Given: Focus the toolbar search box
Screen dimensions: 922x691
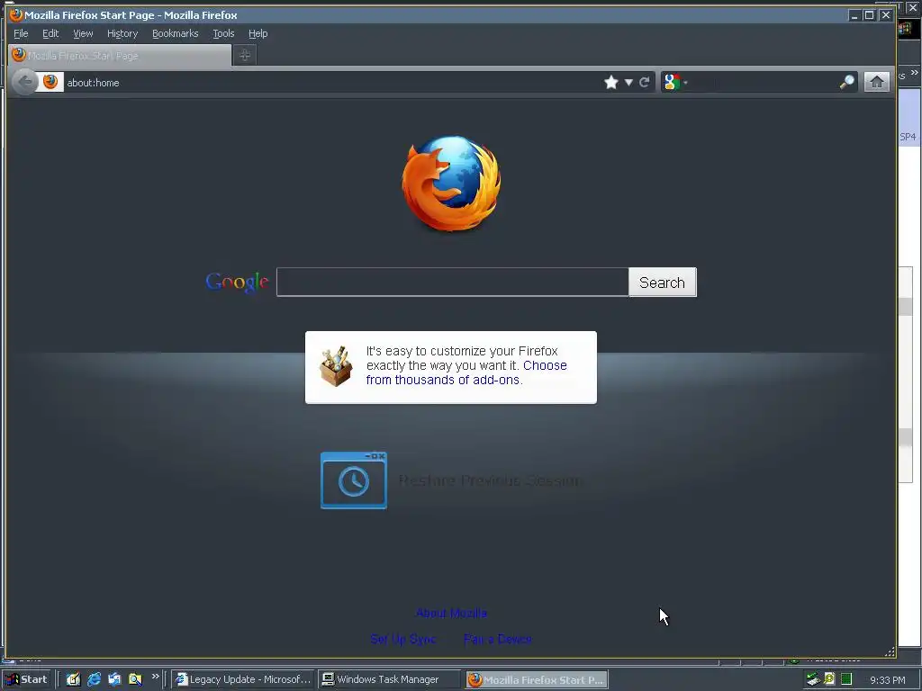Looking at the screenshot, I should (x=764, y=82).
